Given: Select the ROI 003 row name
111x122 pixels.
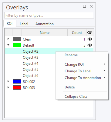Looking at the screenshot, I should click(x=29, y=87).
